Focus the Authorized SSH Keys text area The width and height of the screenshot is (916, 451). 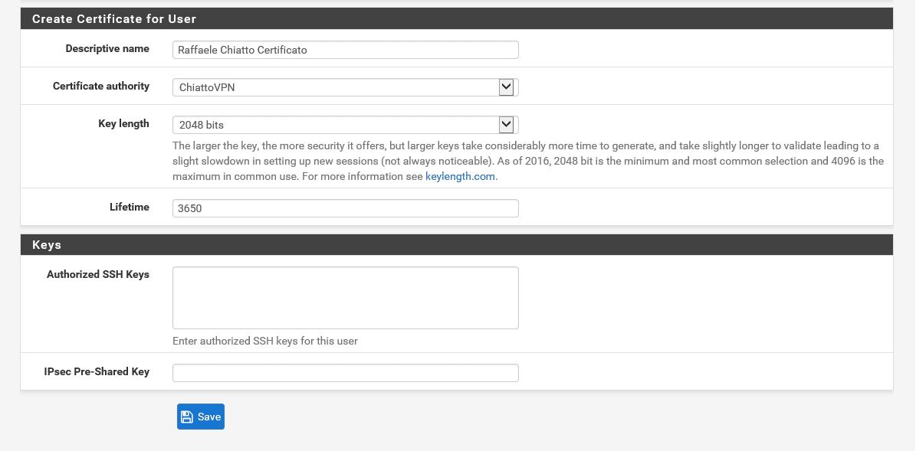tap(345, 298)
